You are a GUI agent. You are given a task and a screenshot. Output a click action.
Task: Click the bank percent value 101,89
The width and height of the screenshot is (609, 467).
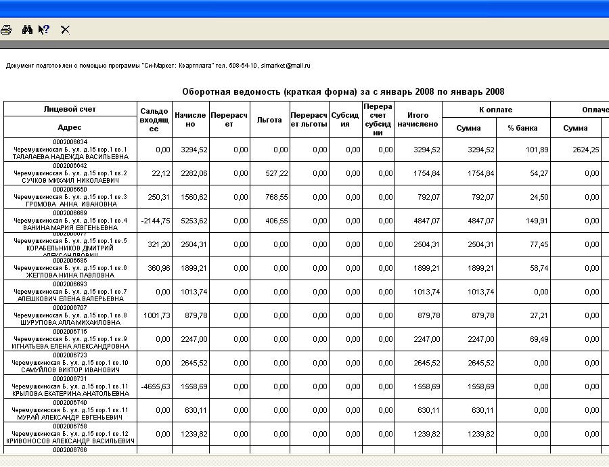[537, 150]
